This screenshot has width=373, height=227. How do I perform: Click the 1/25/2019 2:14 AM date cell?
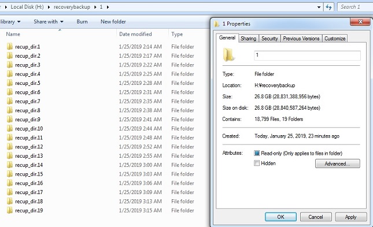(x=141, y=47)
